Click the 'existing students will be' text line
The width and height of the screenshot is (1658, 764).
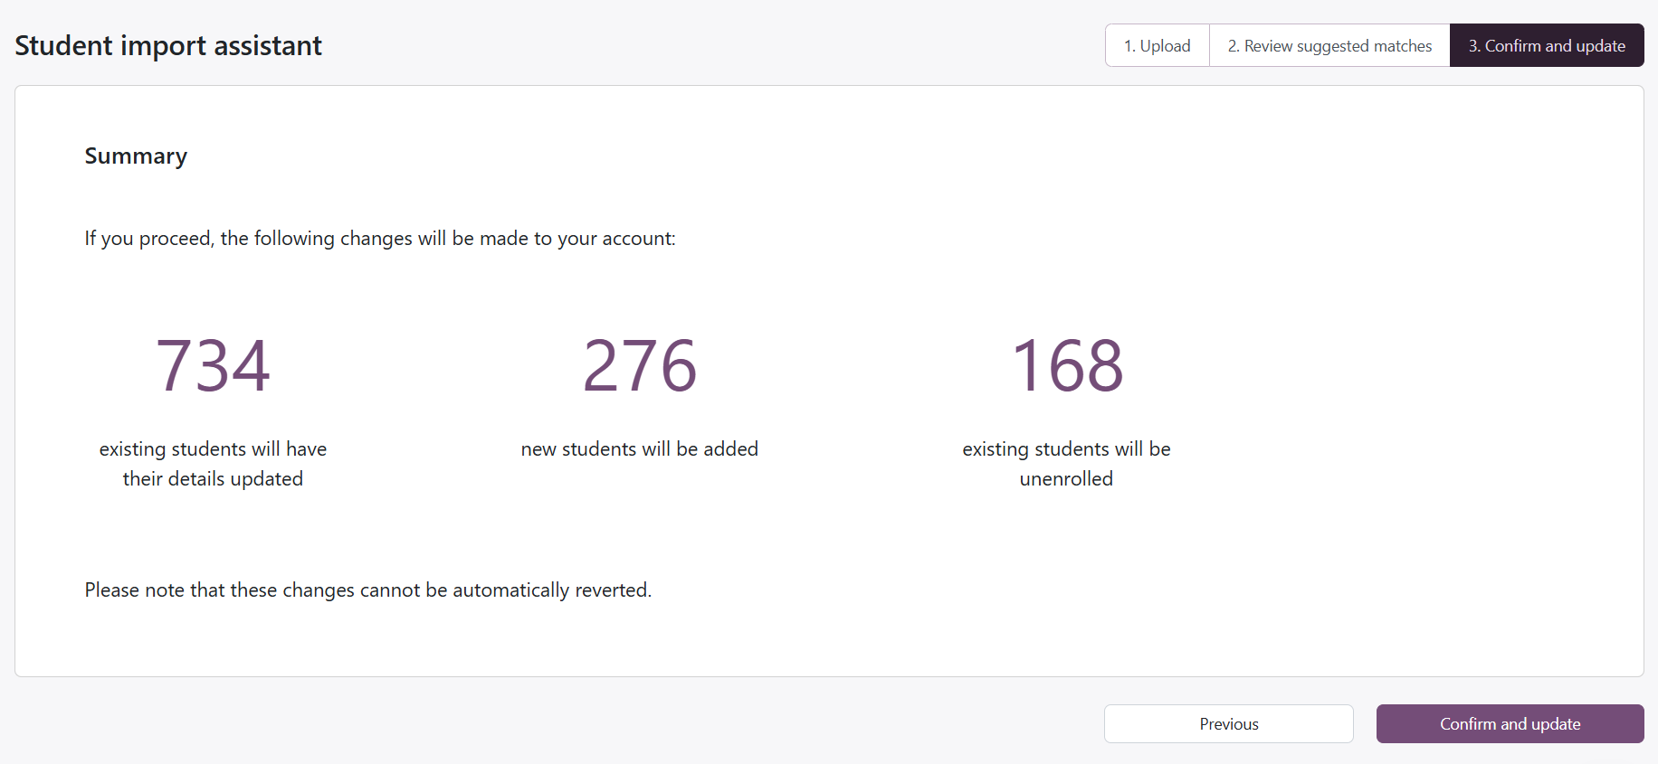1066,449
